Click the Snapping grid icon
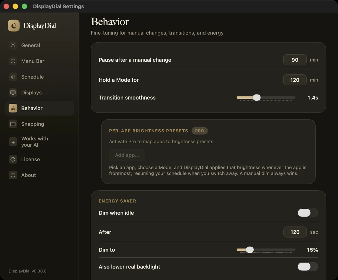This screenshot has height=280, width=338. (x=13, y=124)
